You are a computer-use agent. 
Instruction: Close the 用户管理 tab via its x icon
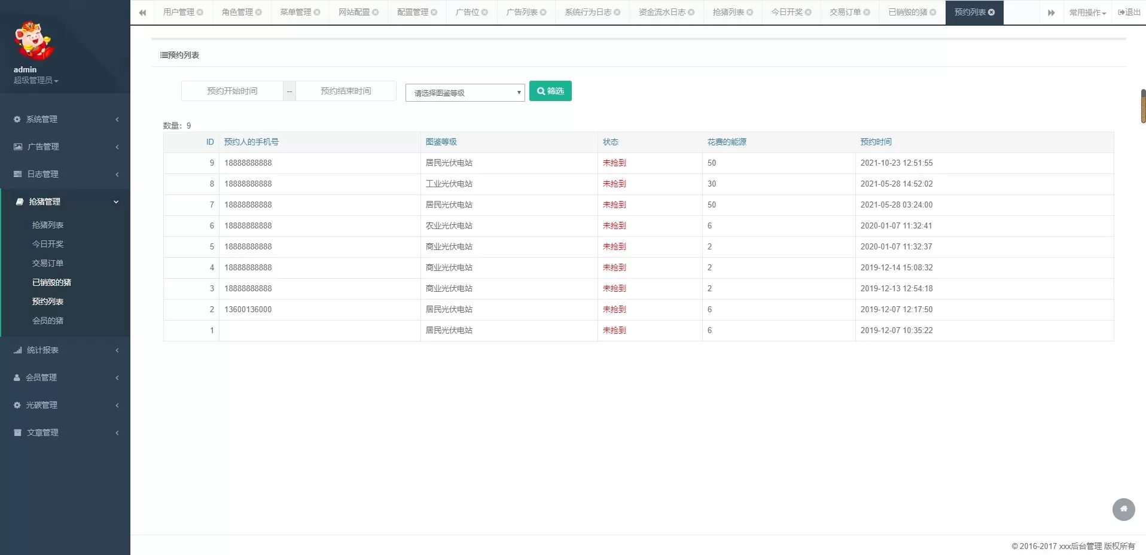point(200,13)
